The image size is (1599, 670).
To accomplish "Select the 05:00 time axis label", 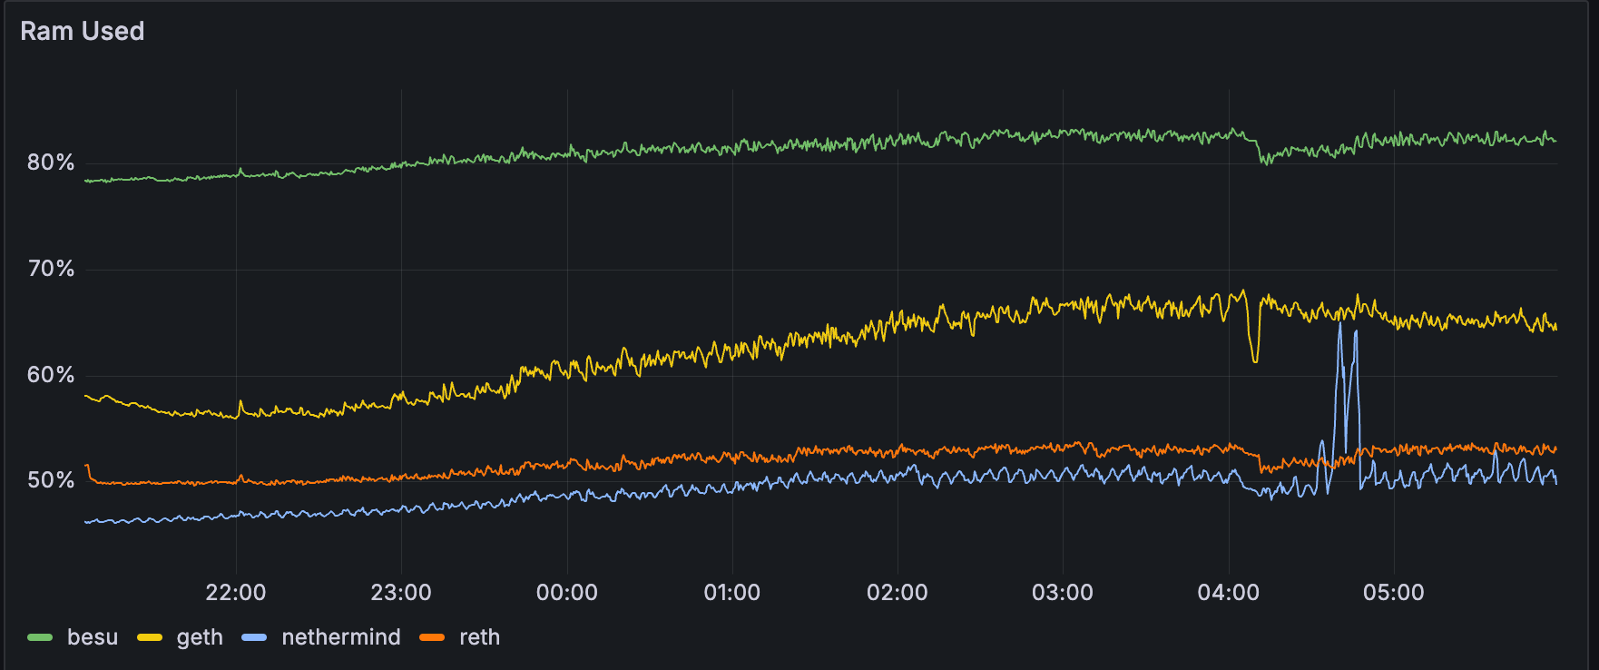I will (x=1394, y=593).
